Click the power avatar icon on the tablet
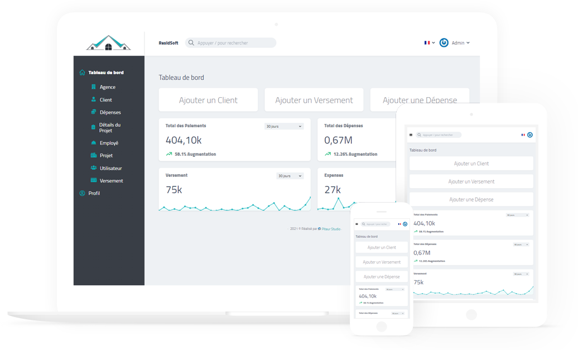Viewport: 578px width, 350px height. point(529,135)
